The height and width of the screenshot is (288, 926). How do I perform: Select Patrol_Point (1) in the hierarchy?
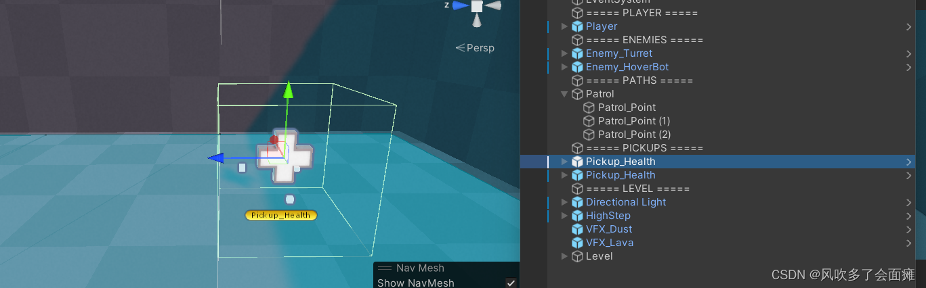point(633,121)
